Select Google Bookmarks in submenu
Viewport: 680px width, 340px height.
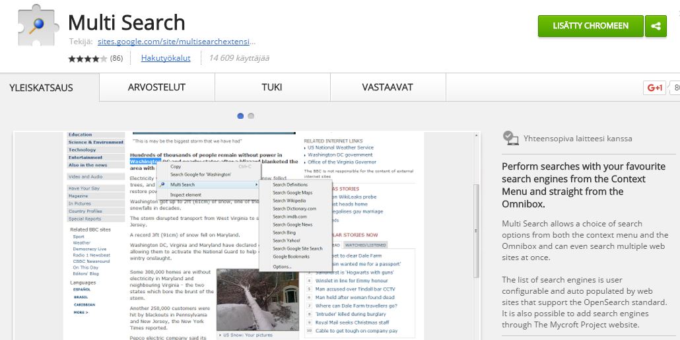[x=291, y=256]
